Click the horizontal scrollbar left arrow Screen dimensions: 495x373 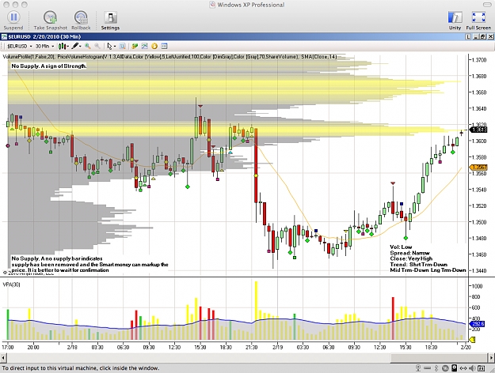[x=3, y=358]
